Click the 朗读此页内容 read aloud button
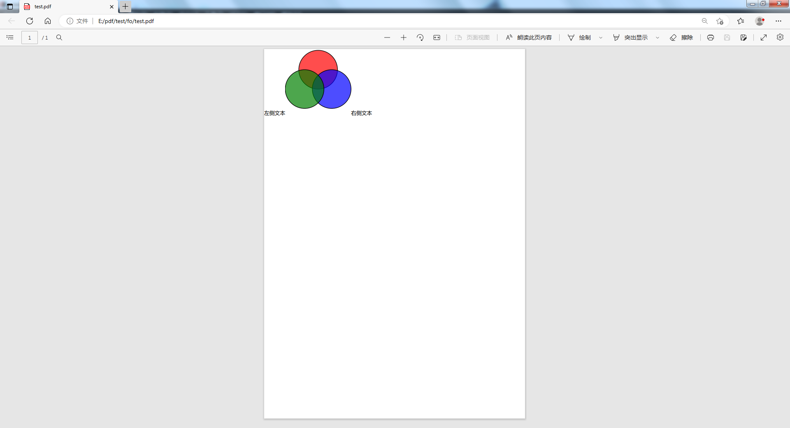This screenshot has width=790, height=428. [x=529, y=37]
